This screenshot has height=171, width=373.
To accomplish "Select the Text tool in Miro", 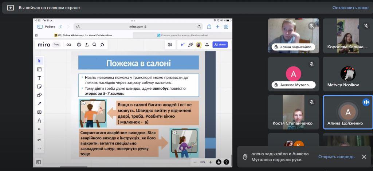I will point(39,78).
